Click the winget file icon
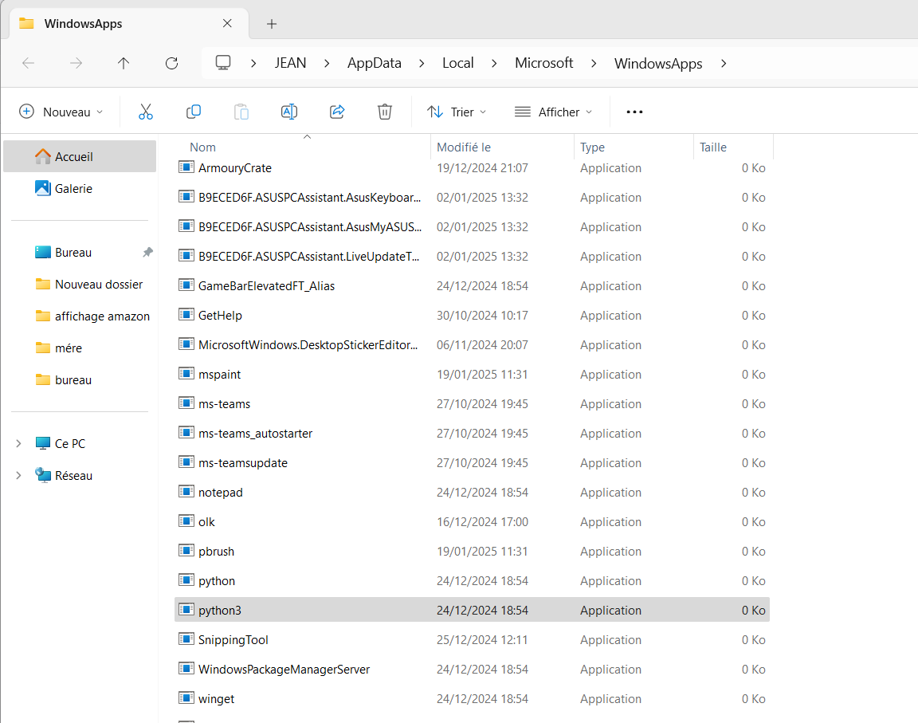This screenshot has height=723, width=918. tap(186, 697)
